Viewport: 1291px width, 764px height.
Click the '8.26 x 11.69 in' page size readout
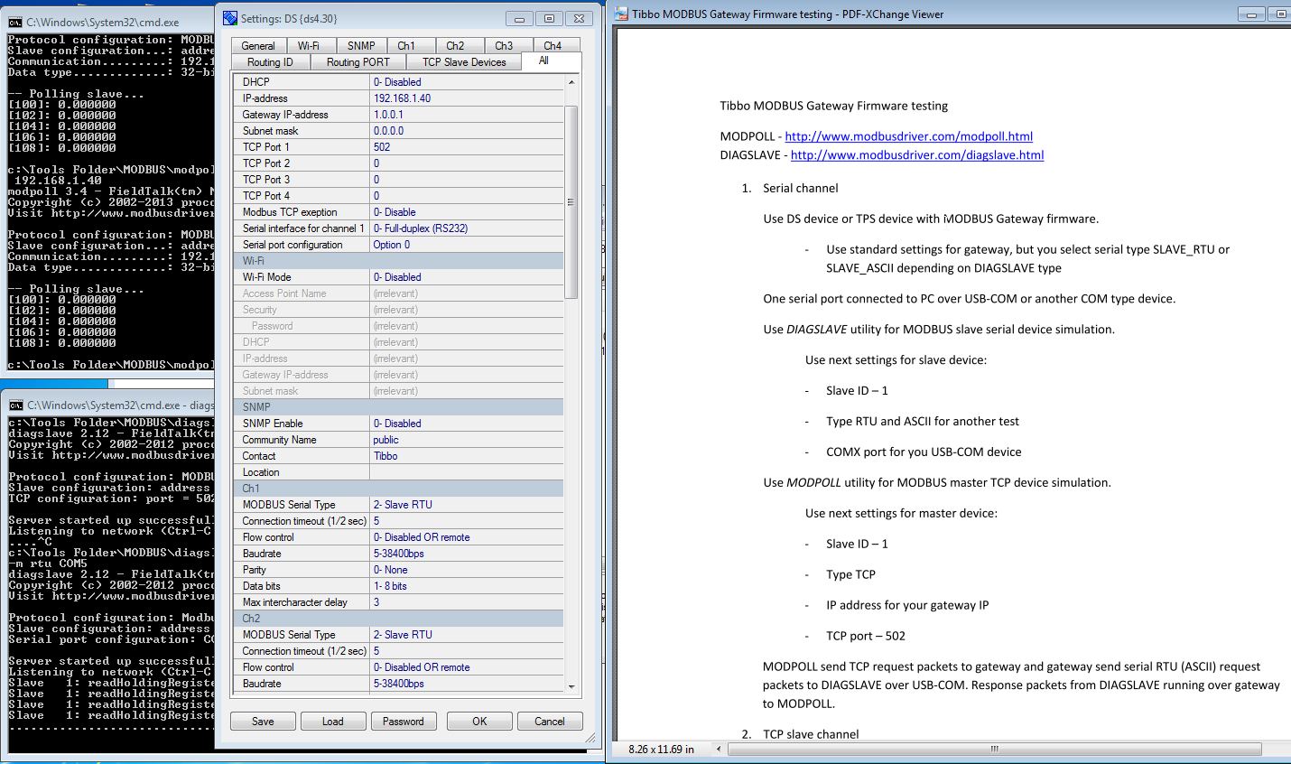click(x=662, y=750)
